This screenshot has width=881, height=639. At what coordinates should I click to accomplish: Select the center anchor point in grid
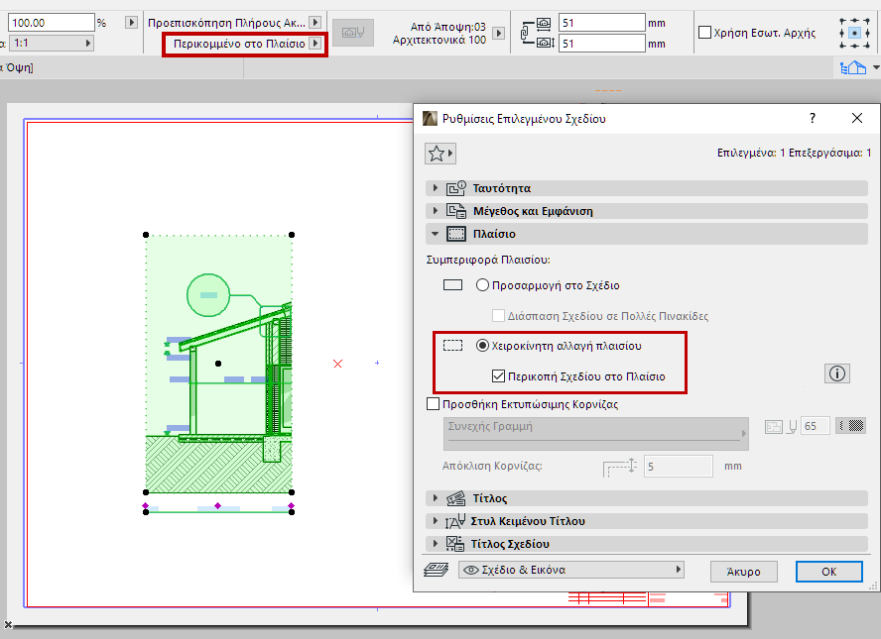click(x=854, y=33)
